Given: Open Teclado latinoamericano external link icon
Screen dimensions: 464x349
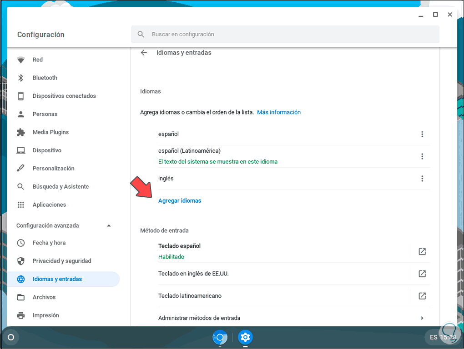Looking at the screenshot, I should [x=422, y=296].
